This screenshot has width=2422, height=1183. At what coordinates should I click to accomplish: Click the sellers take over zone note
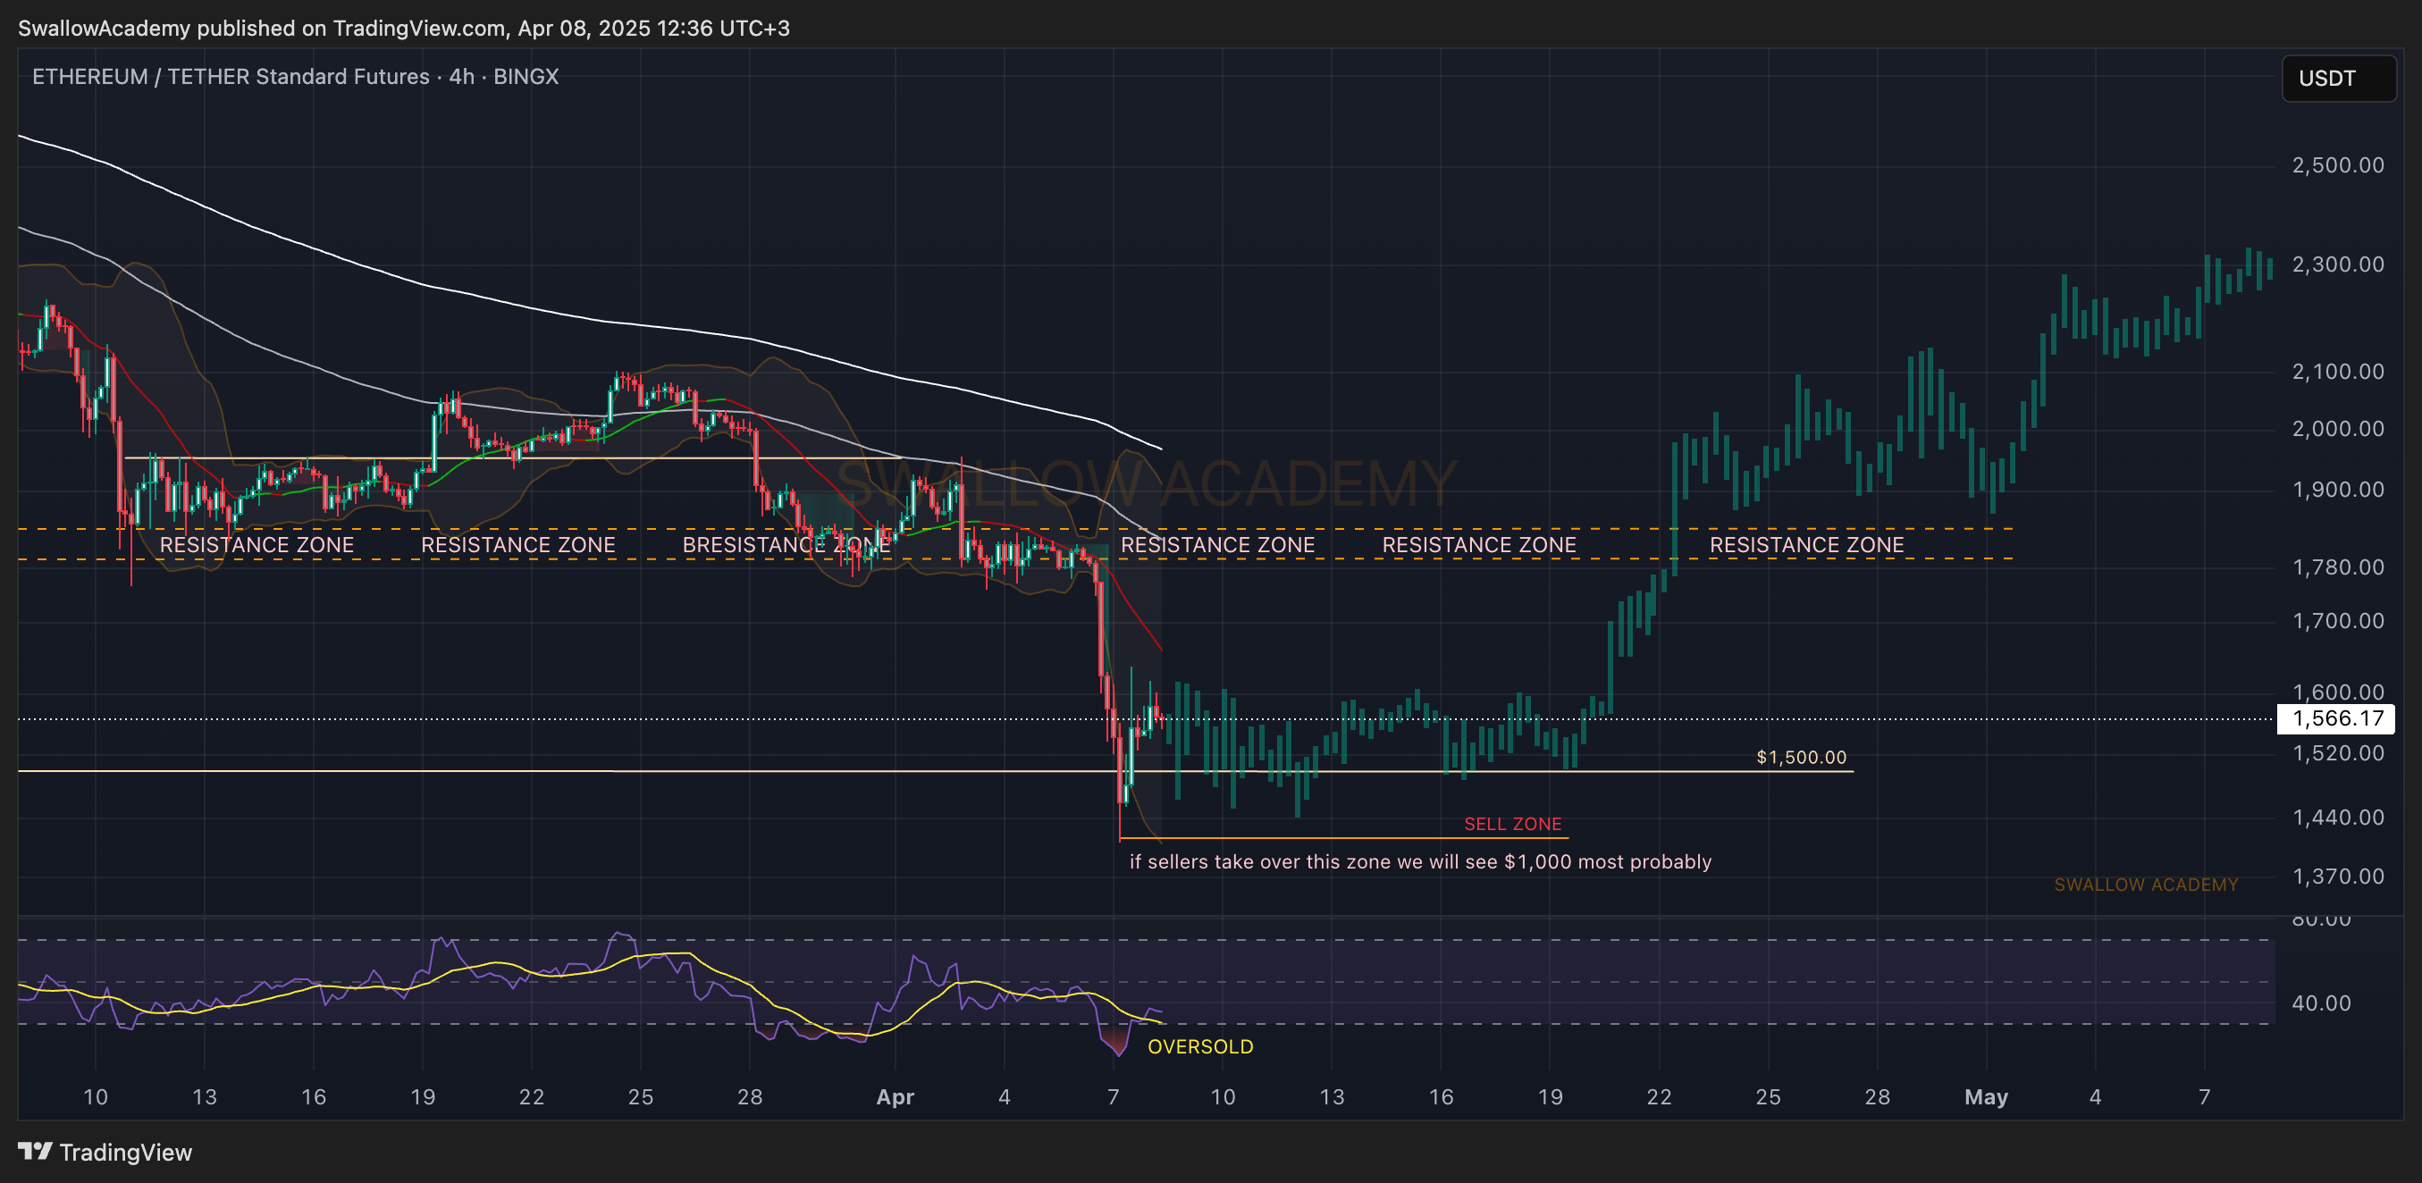(x=1420, y=860)
